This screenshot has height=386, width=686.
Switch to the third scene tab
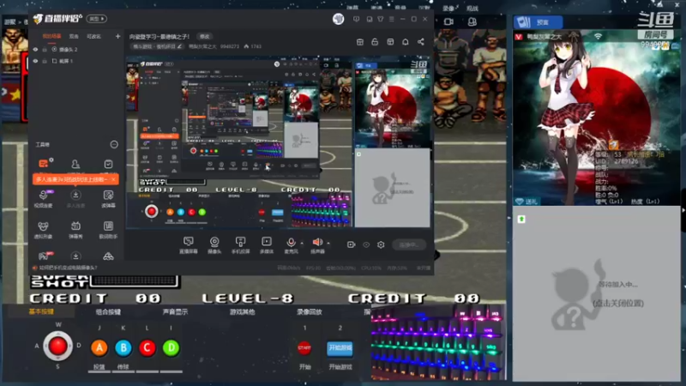click(x=93, y=36)
